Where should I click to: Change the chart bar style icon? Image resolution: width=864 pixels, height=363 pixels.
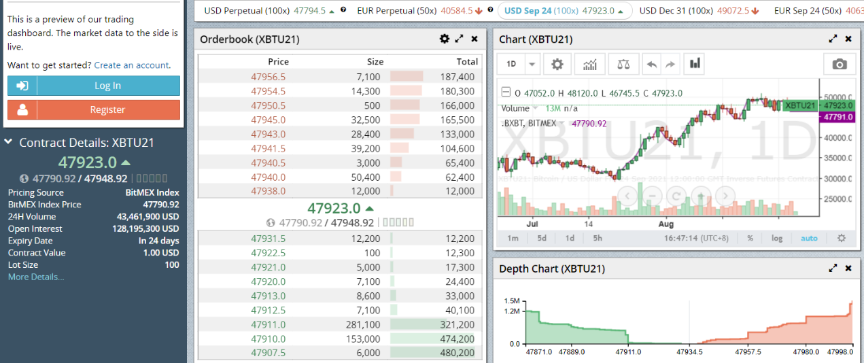(x=695, y=64)
